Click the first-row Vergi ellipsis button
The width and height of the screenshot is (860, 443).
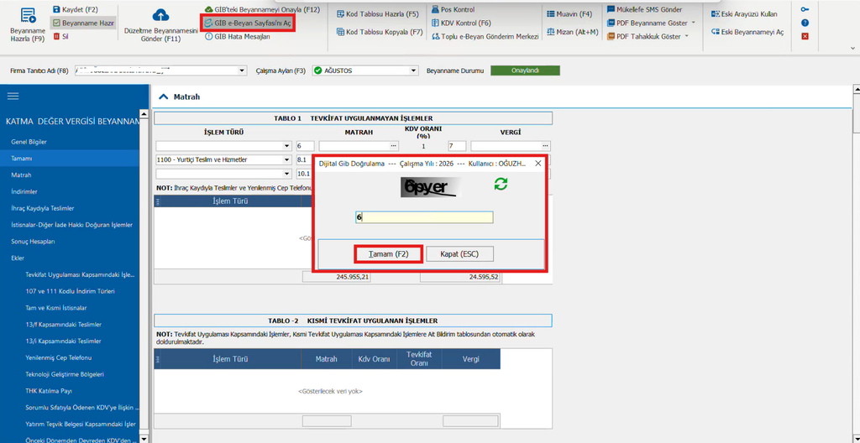(x=545, y=146)
